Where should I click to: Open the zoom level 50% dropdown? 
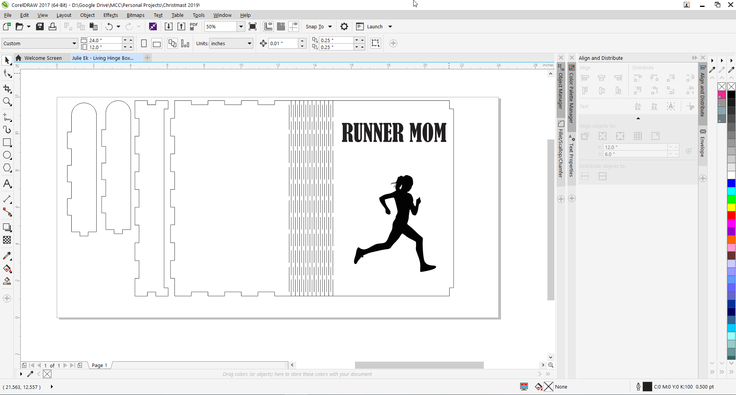coord(241,26)
